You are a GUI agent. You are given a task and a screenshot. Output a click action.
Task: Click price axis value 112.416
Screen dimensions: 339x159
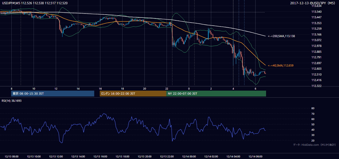coord(316,80)
